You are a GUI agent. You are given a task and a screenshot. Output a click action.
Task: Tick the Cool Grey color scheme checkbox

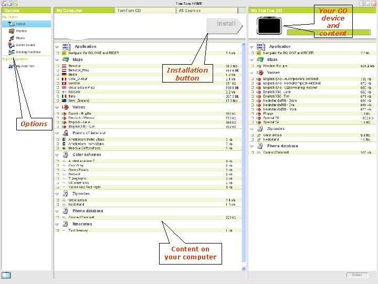point(58,166)
